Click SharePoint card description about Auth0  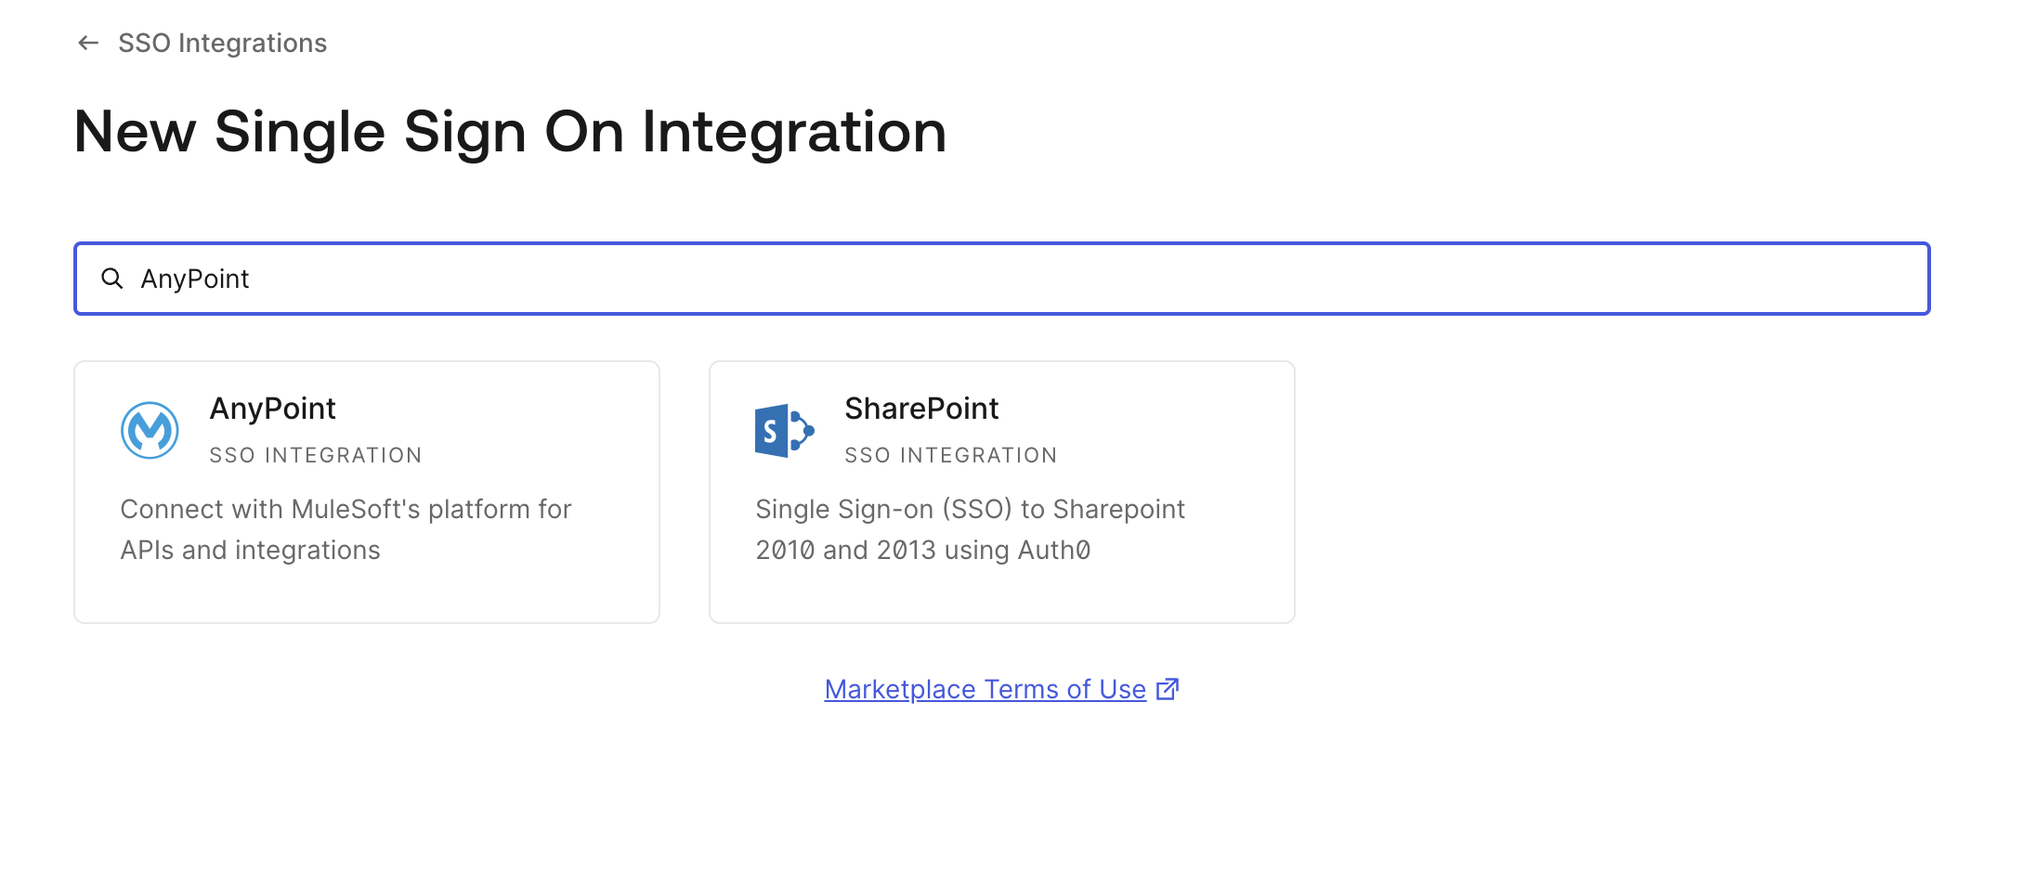point(970,529)
